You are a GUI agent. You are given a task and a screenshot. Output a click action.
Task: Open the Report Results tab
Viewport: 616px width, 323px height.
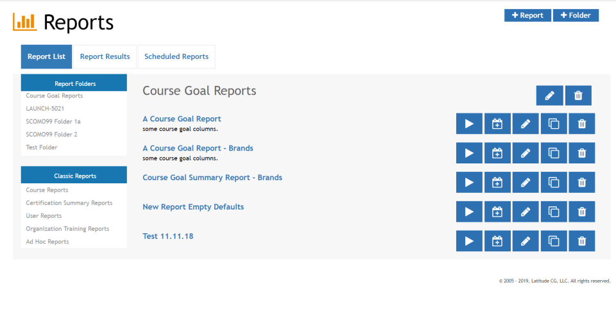(x=105, y=56)
